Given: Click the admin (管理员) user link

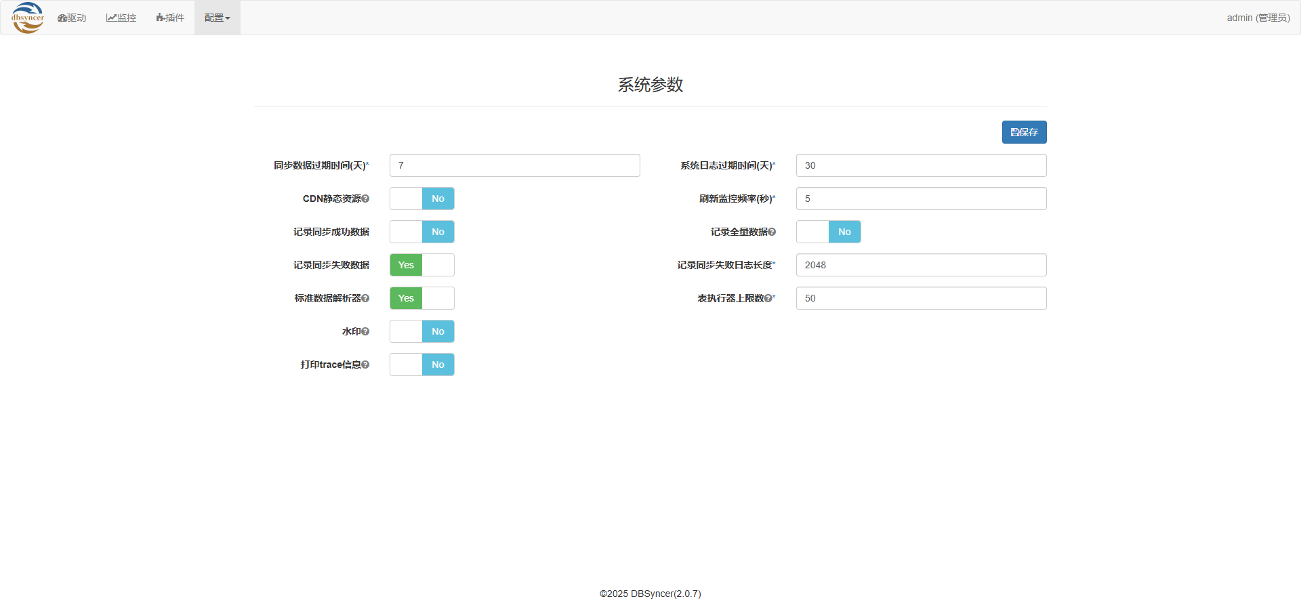Looking at the screenshot, I should click(1258, 18).
